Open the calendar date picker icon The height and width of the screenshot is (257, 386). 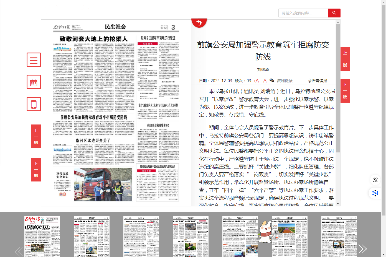click(x=34, y=82)
